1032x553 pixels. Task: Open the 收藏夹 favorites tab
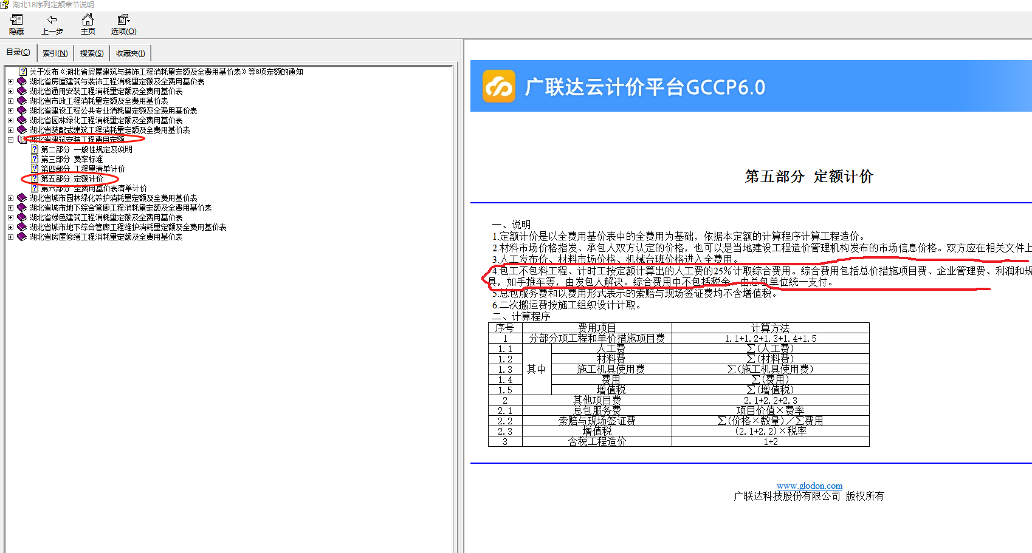pyautogui.click(x=130, y=53)
